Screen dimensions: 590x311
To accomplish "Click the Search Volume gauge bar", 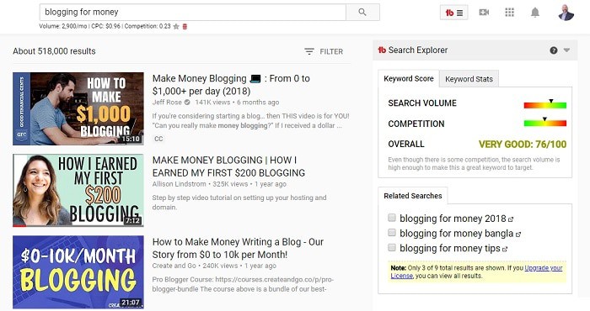I will click(544, 105).
